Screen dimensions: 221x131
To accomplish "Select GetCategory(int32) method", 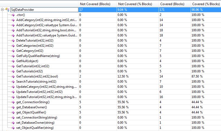I will (x=30, y=51).
